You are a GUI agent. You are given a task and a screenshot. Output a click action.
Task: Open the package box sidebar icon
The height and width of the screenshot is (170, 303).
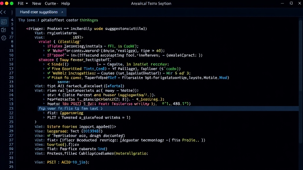pyautogui.click(x=4, y=30)
